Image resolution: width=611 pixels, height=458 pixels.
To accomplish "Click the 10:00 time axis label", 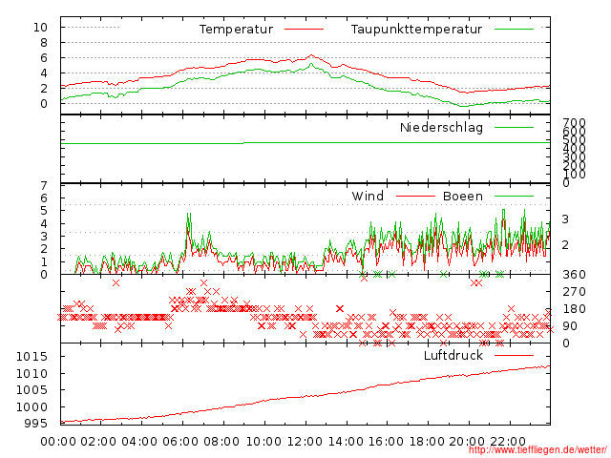I will pyautogui.click(x=263, y=442).
